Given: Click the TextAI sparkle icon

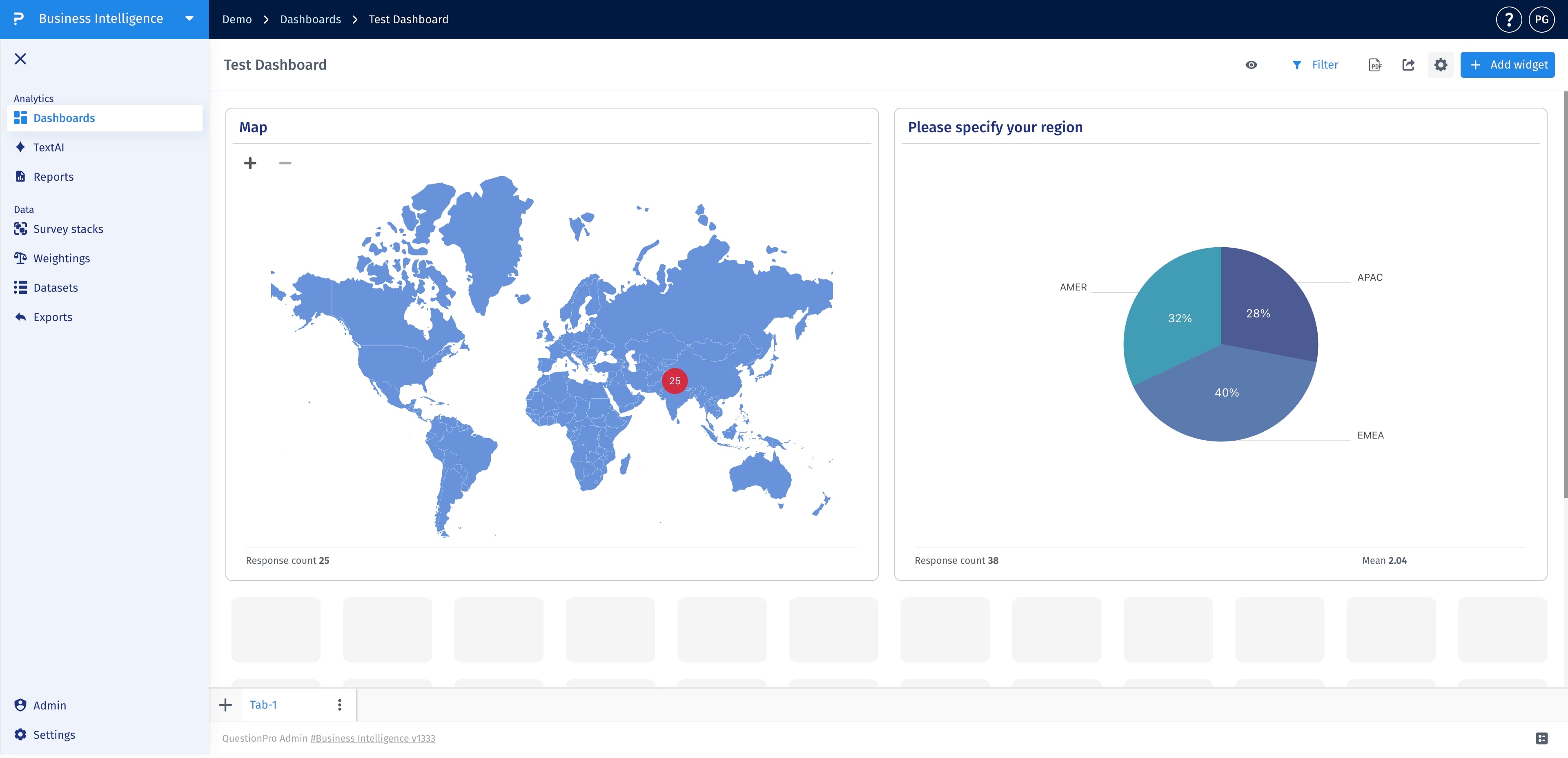Looking at the screenshot, I should click(20, 147).
